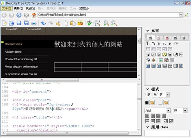Insert an image from the elements panel
This screenshot has height=138, width=191.
tap(161, 60)
